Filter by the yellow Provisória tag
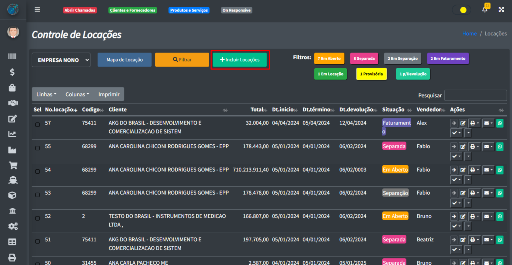Image resolution: width=512 pixels, height=265 pixels. (x=372, y=74)
